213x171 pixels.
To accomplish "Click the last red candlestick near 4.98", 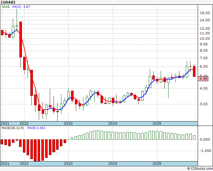I will (194, 71).
